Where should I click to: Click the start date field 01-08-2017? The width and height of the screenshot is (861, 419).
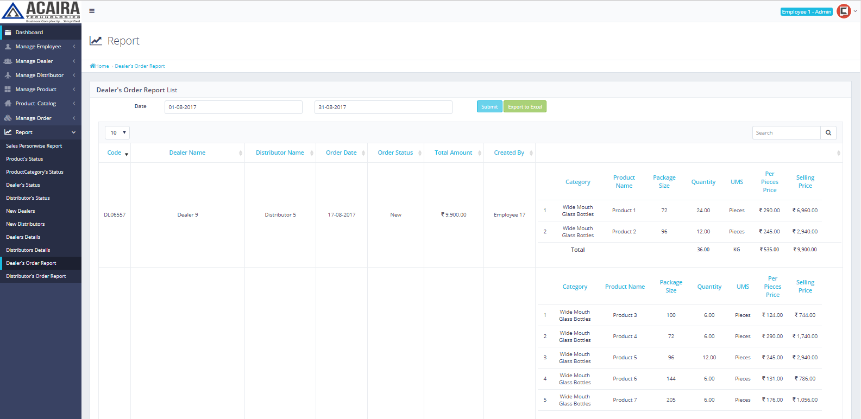[x=233, y=107]
